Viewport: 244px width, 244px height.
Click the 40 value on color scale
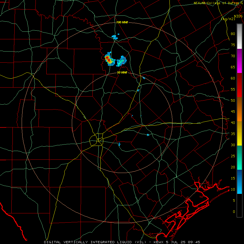[x=233, y=123]
